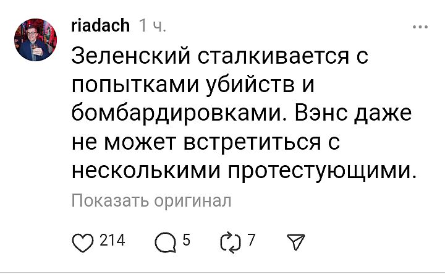Click the word "несколькими" in the post

click(147, 169)
